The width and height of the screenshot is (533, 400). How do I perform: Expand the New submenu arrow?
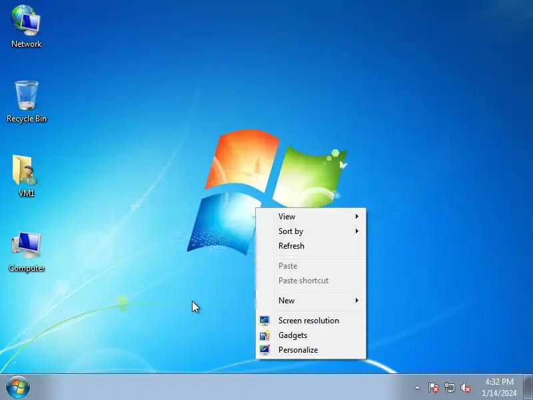pyautogui.click(x=357, y=301)
